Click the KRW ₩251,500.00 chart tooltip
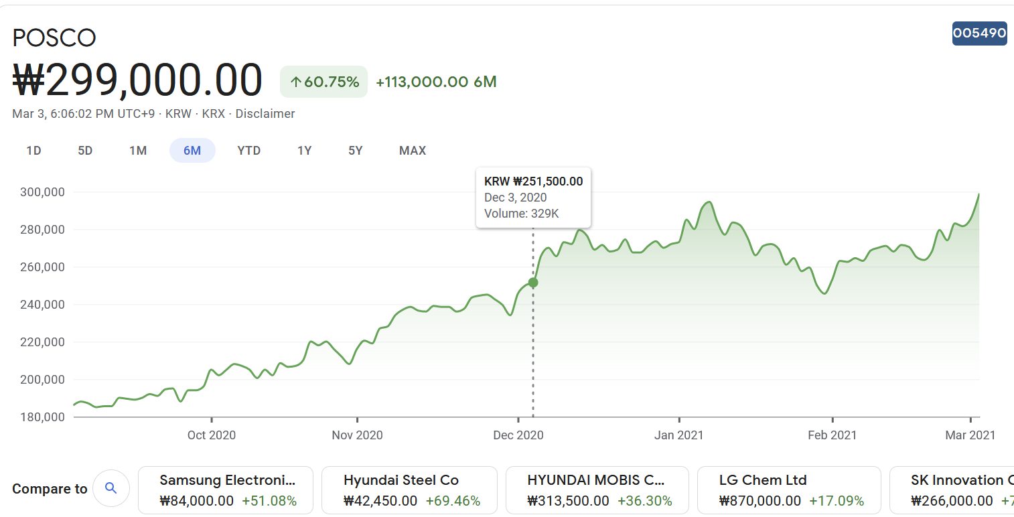The width and height of the screenshot is (1014, 517). pyautogui.click(x=533, y=198)
